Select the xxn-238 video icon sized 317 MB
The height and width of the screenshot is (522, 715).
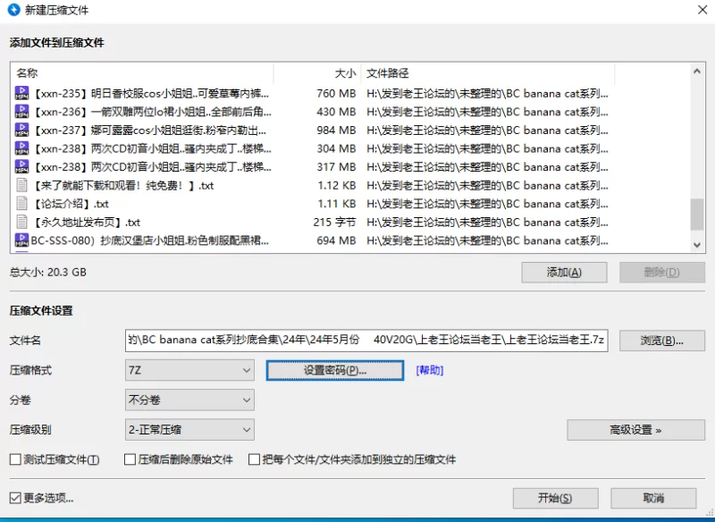(x=21, y=166)
